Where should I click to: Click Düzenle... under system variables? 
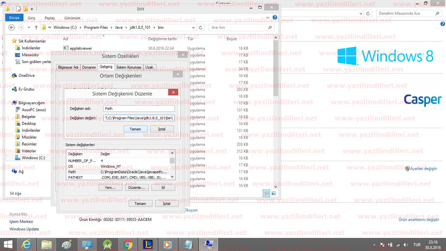[x=137, y=188]
